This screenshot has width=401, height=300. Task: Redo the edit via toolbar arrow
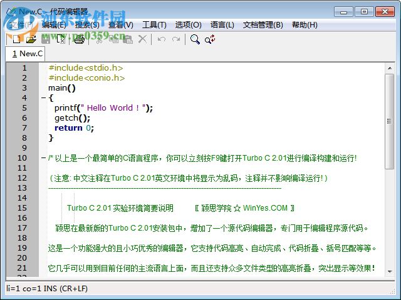[176, 39]
